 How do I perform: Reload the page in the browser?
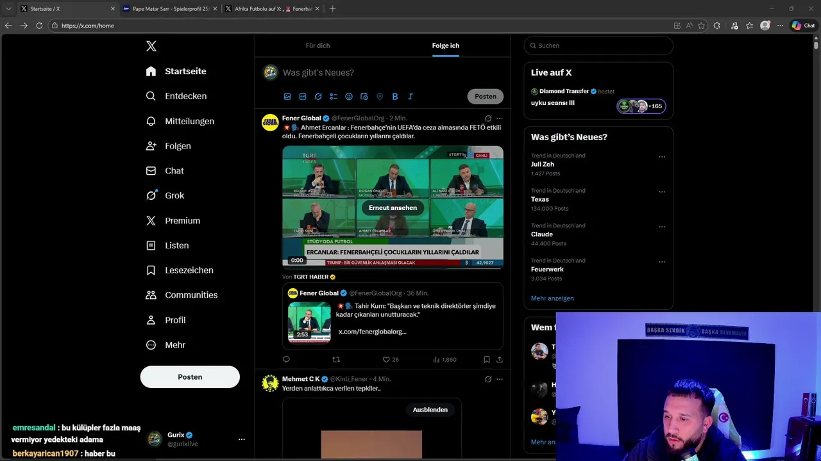(x=39, y=26)
